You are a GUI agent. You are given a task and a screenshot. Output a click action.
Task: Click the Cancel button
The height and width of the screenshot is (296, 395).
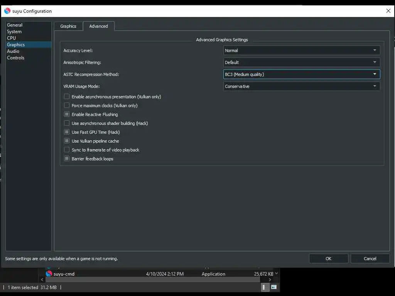[x=370, y=259]
